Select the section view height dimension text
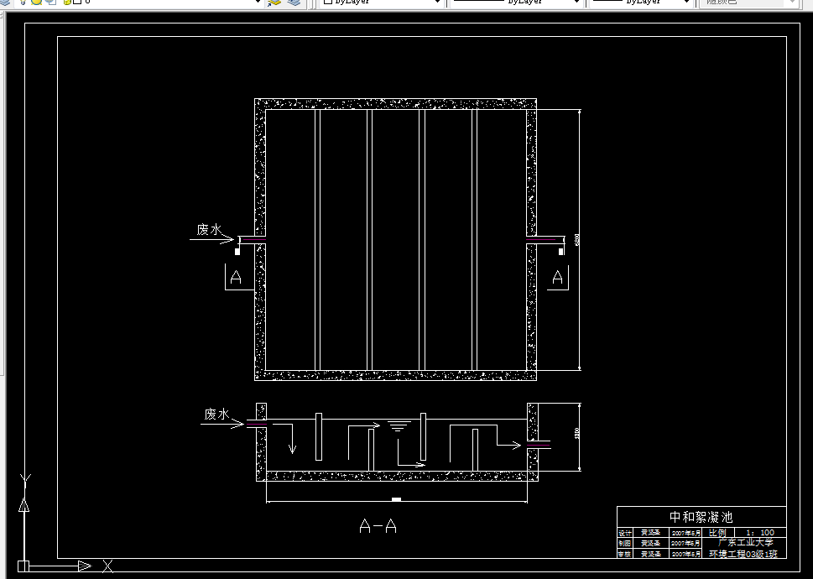This screenshot has height=579, width=813. (577, 433)
